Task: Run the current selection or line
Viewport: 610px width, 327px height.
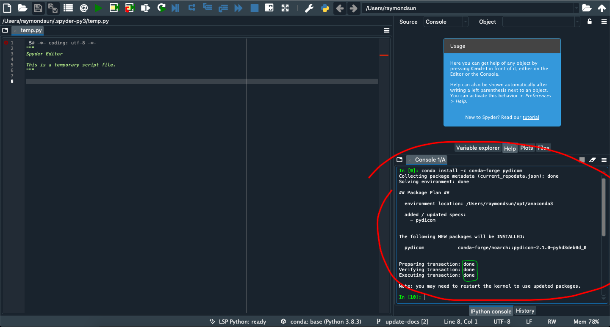Action: (145, 8)
